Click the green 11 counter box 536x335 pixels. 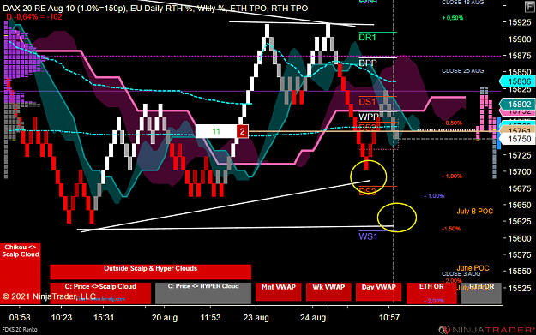click(216, 131)
